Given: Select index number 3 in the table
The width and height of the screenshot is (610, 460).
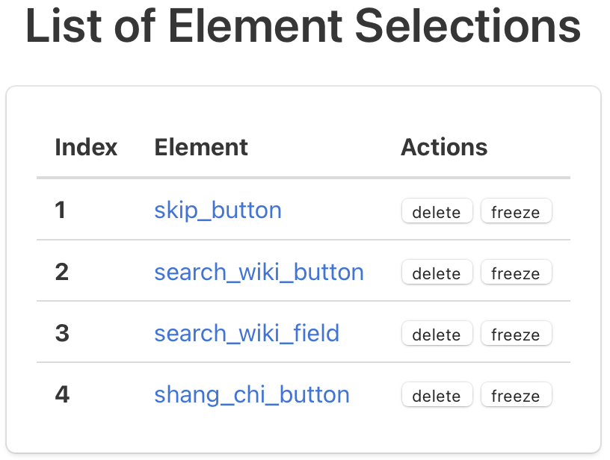Looking at the screenshot, I should [x=62, y=333].
